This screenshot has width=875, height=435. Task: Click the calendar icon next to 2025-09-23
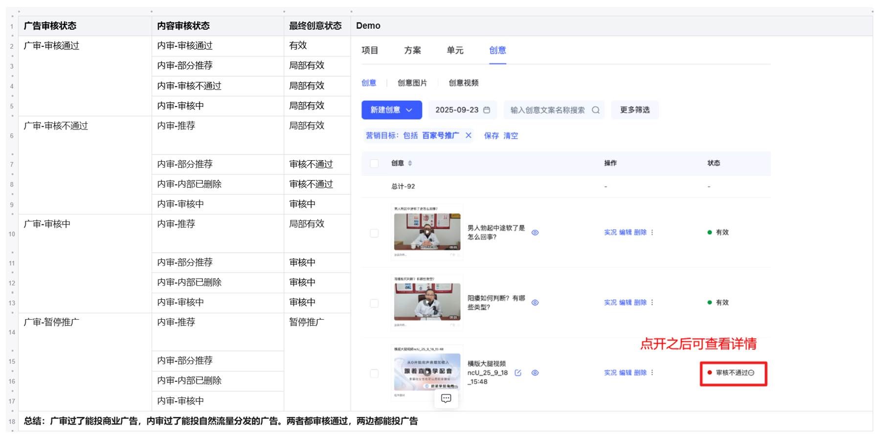pos(487,110)
